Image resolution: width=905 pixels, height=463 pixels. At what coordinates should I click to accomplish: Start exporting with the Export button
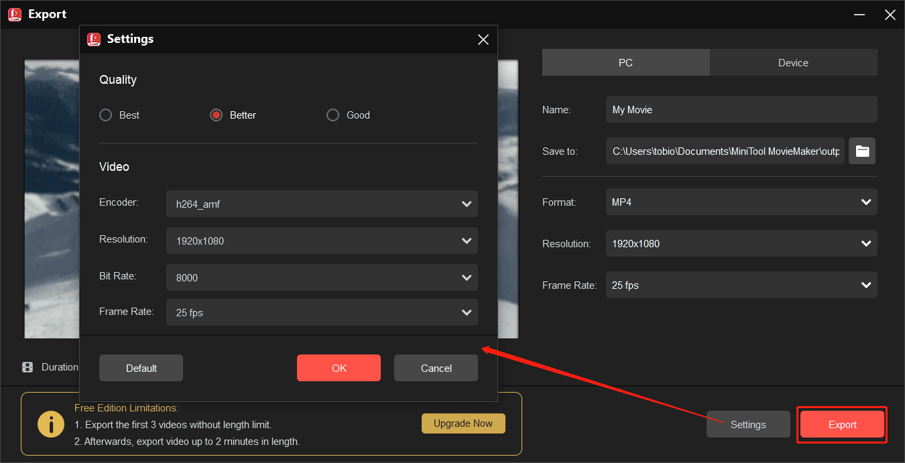(x=842, y=424)
